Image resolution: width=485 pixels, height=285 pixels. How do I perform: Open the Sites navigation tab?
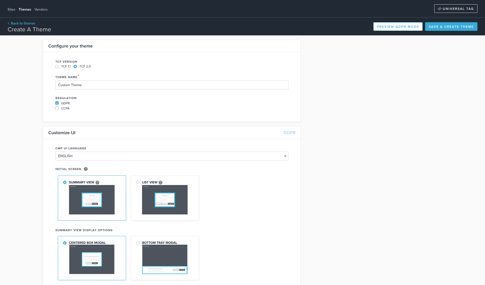11,10
